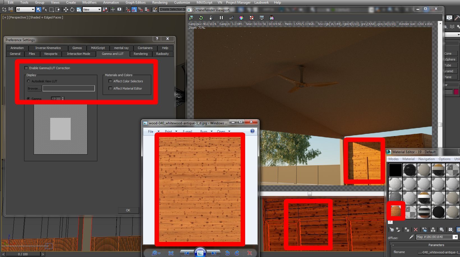Click the magenta object color swatch
The image size is (460, 257).
pyautogui.click(x=456, y=92)
